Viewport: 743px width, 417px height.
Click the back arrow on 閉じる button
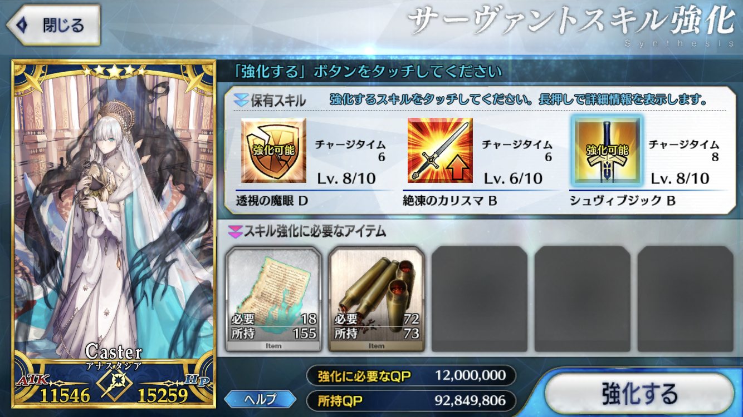tap(22, 25)
